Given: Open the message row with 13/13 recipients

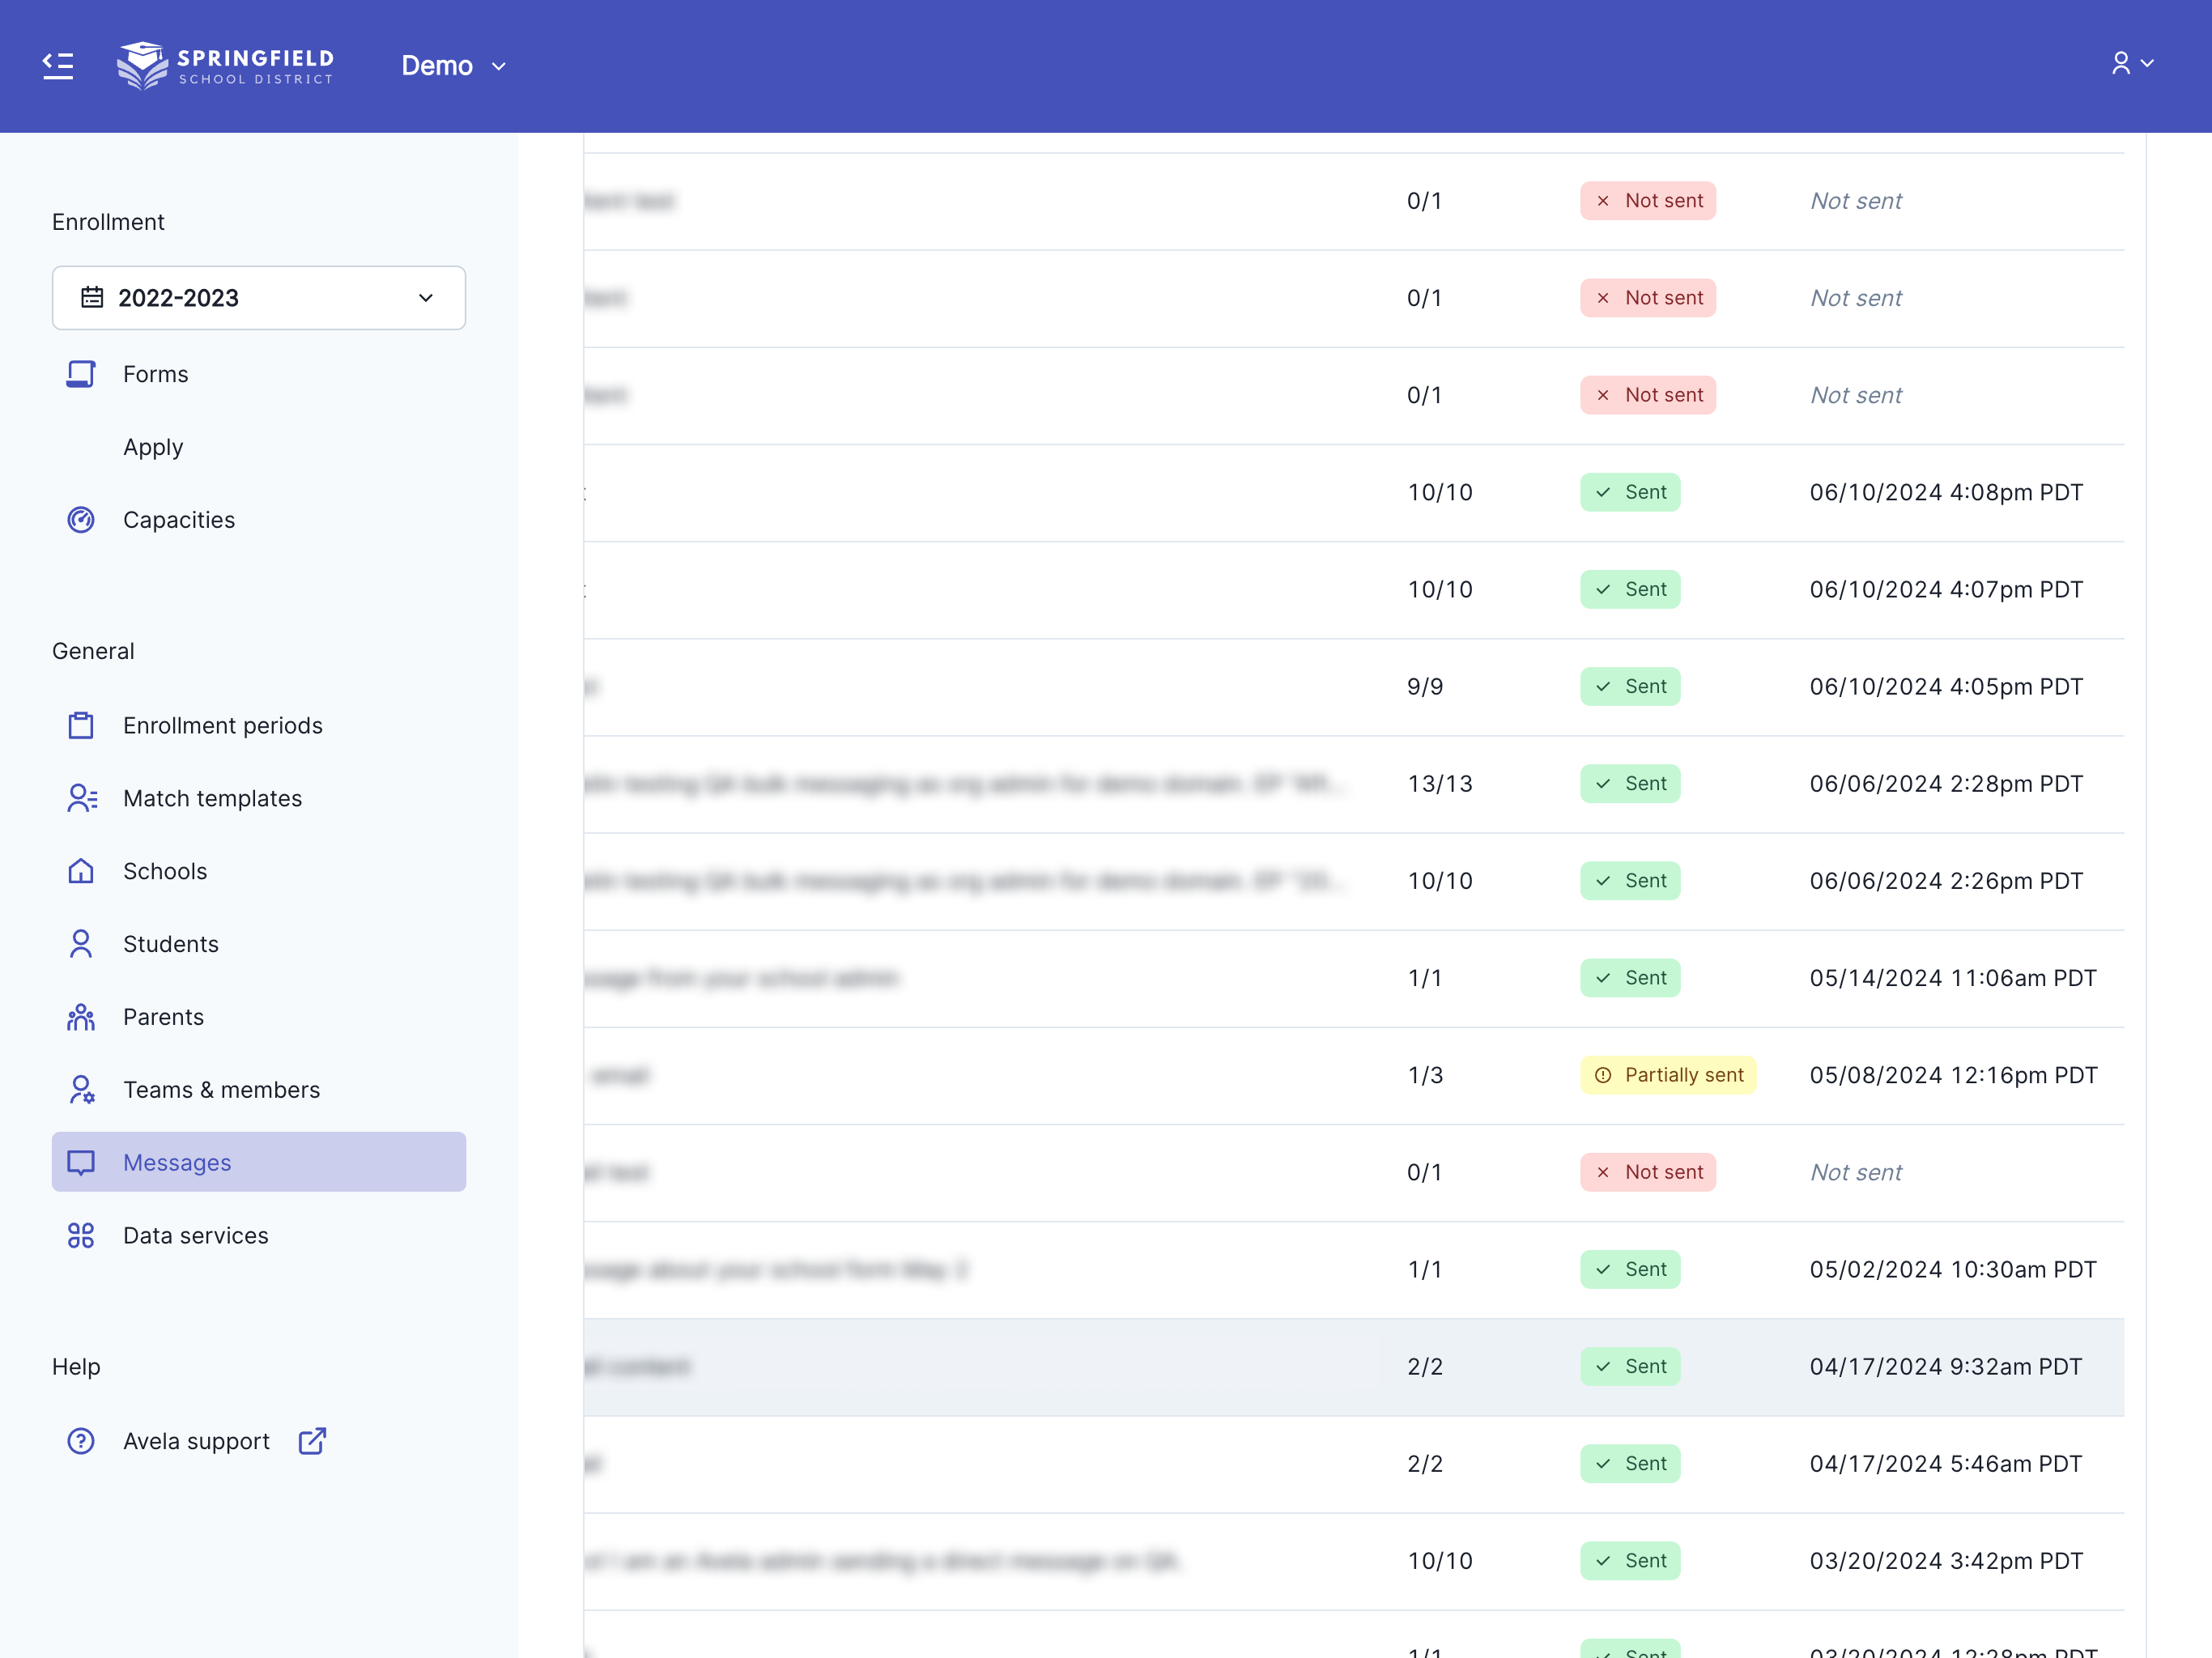Looking at the screenshot, I should coord(1440,784).
